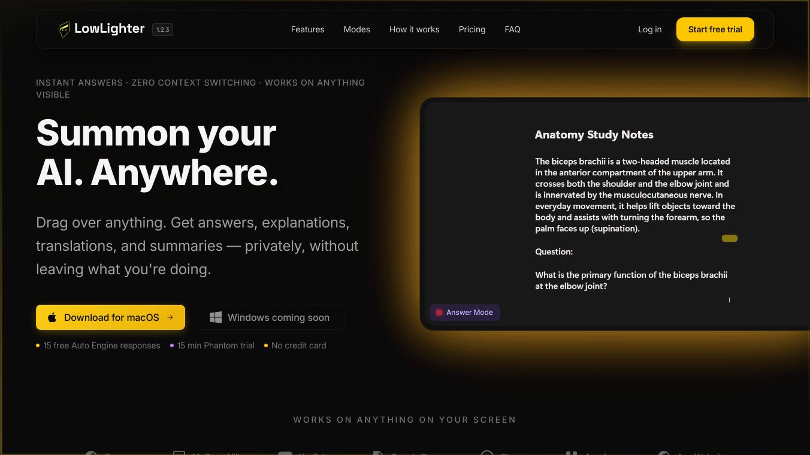View the Pricing page

point(472,29)
